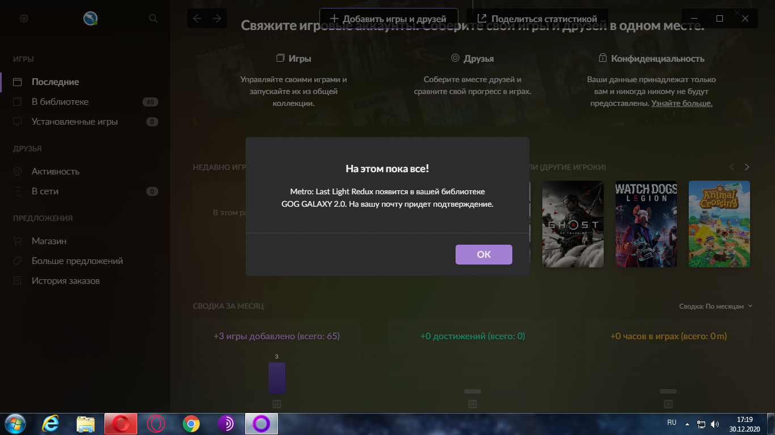
Task: Click the tag icon beside Больше предложений
Action: point(17,261)
